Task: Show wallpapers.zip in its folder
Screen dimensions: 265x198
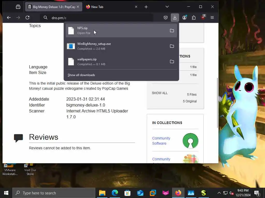Action: pyautogui.click(x=172, y=62)
